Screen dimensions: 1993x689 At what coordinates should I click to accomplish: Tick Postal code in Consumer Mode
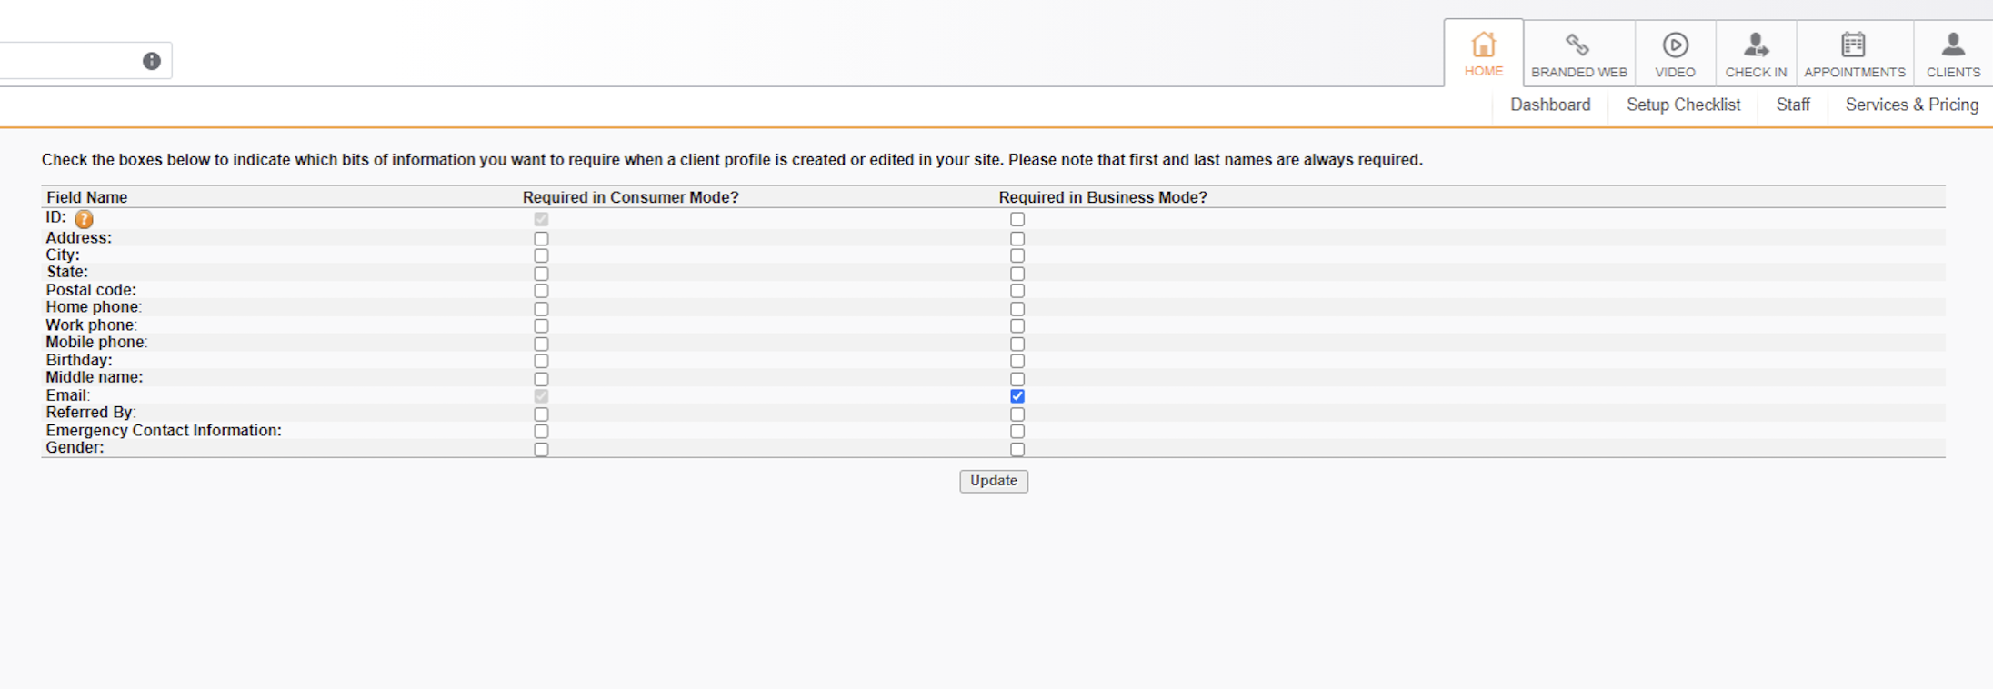[541, 291]
